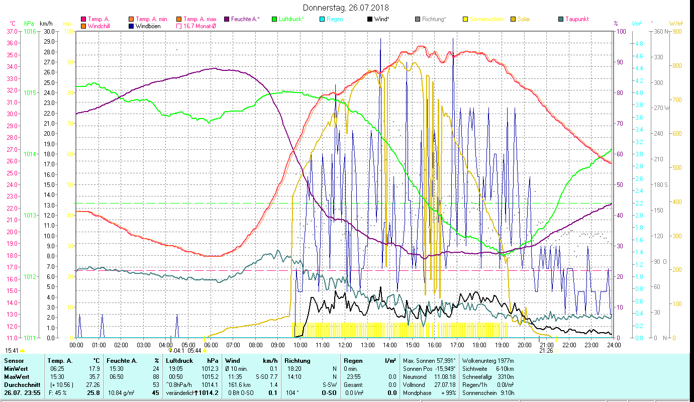Click the pink Temp. A. legend swatch
The image size is (694, 402).
click(83, 19)
